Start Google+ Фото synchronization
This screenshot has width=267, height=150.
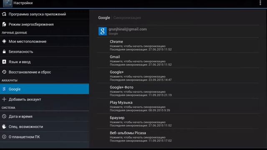coord(178,91)
